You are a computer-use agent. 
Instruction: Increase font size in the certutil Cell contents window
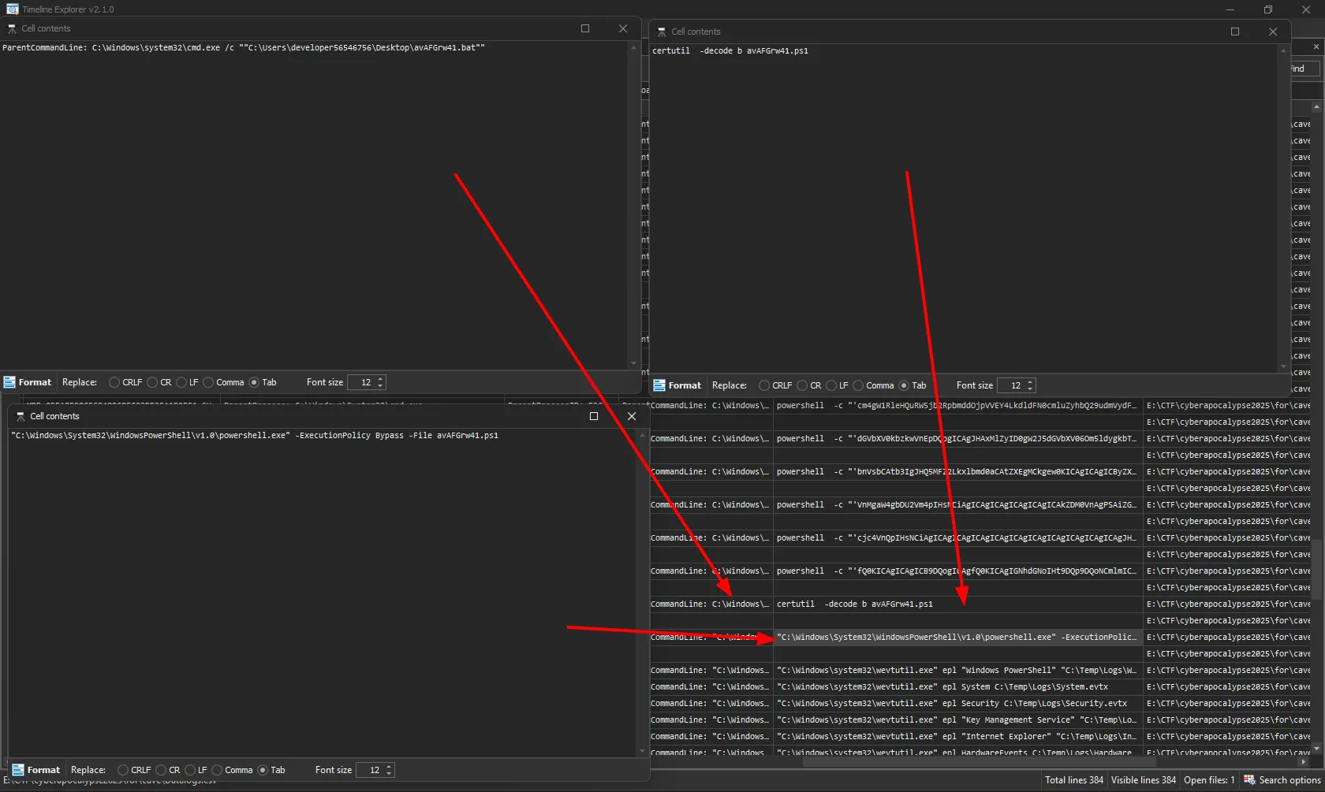pyautogui.click(x=1030, y=382)
